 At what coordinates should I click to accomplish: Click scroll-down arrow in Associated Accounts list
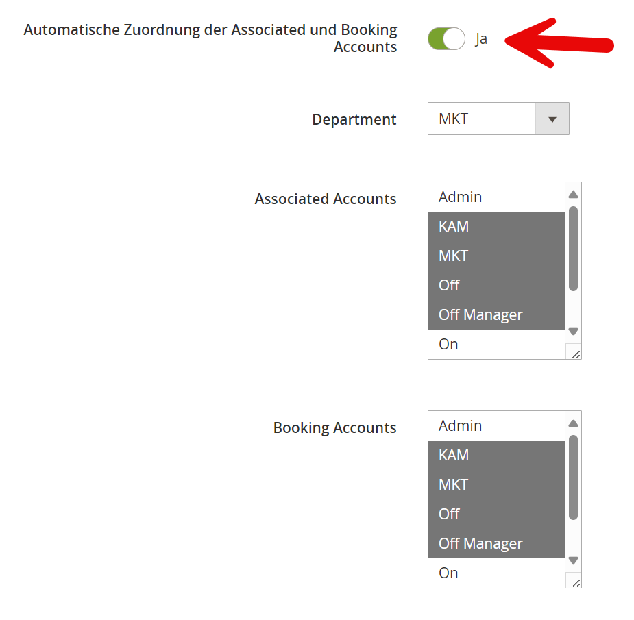[574, 332]
